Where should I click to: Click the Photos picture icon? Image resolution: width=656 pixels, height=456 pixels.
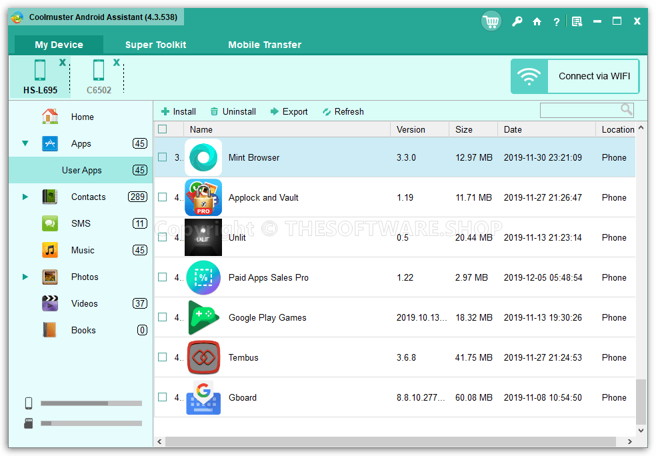click(x=50, y=277)
